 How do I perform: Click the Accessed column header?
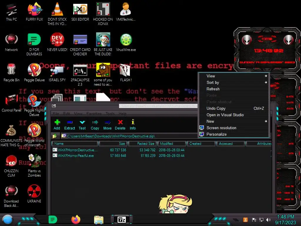[230, 144]
